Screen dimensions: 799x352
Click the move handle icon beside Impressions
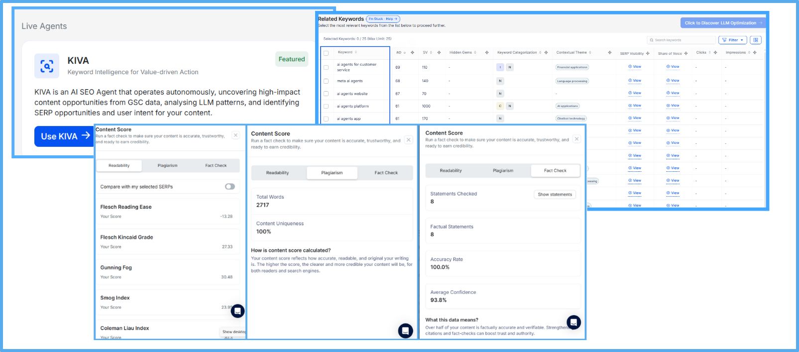755,52
